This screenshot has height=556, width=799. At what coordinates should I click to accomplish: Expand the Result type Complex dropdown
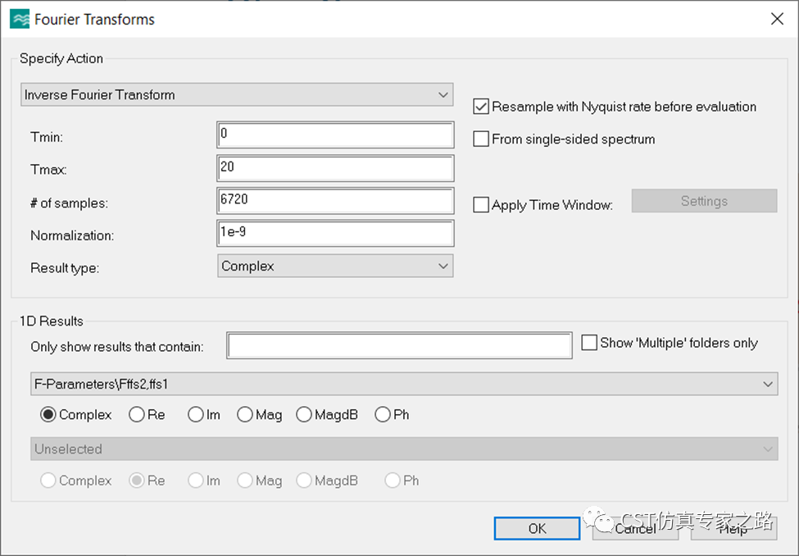[335, 266]
